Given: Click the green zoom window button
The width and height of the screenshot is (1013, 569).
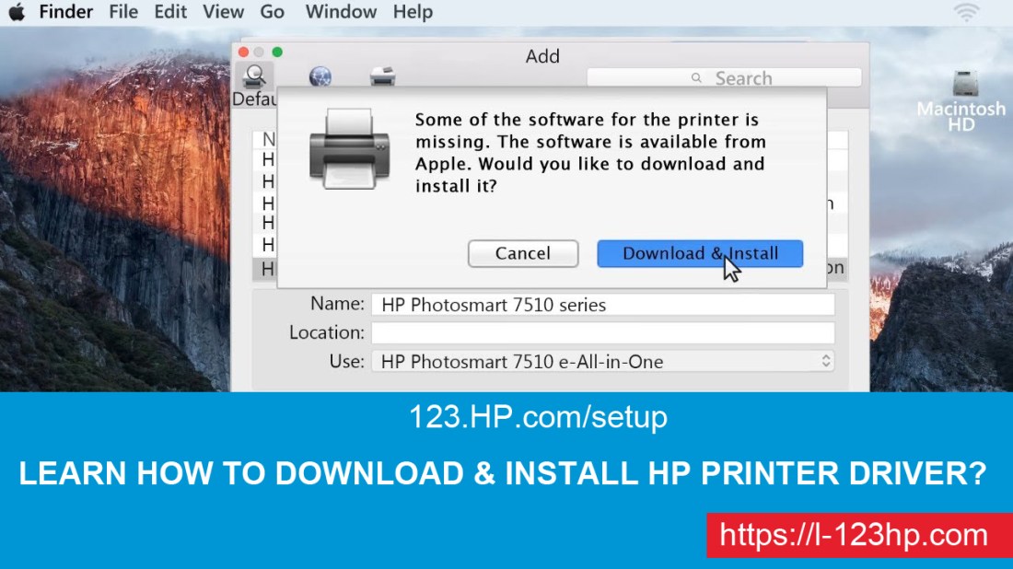Looking at the screenshot, I should click(x=277, y=52).
